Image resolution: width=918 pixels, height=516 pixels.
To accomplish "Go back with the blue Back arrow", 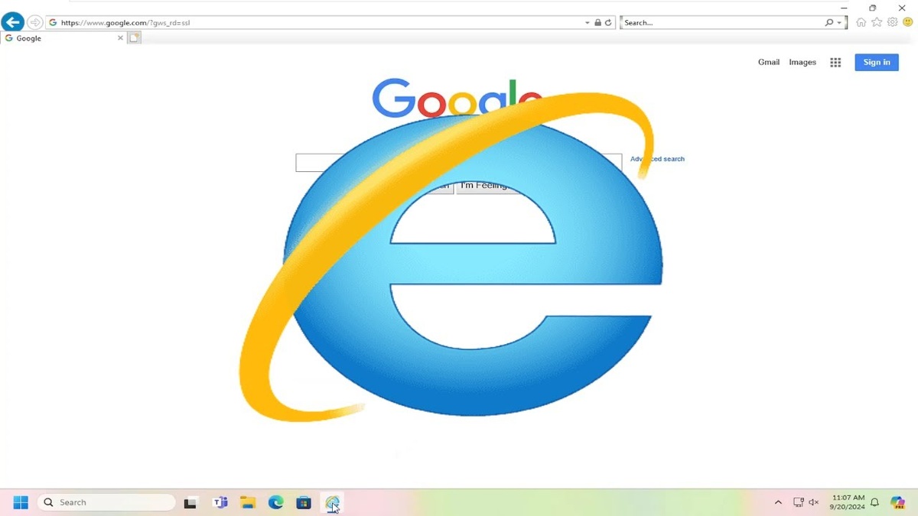I will pyautogui.click(x=12, y=22).
